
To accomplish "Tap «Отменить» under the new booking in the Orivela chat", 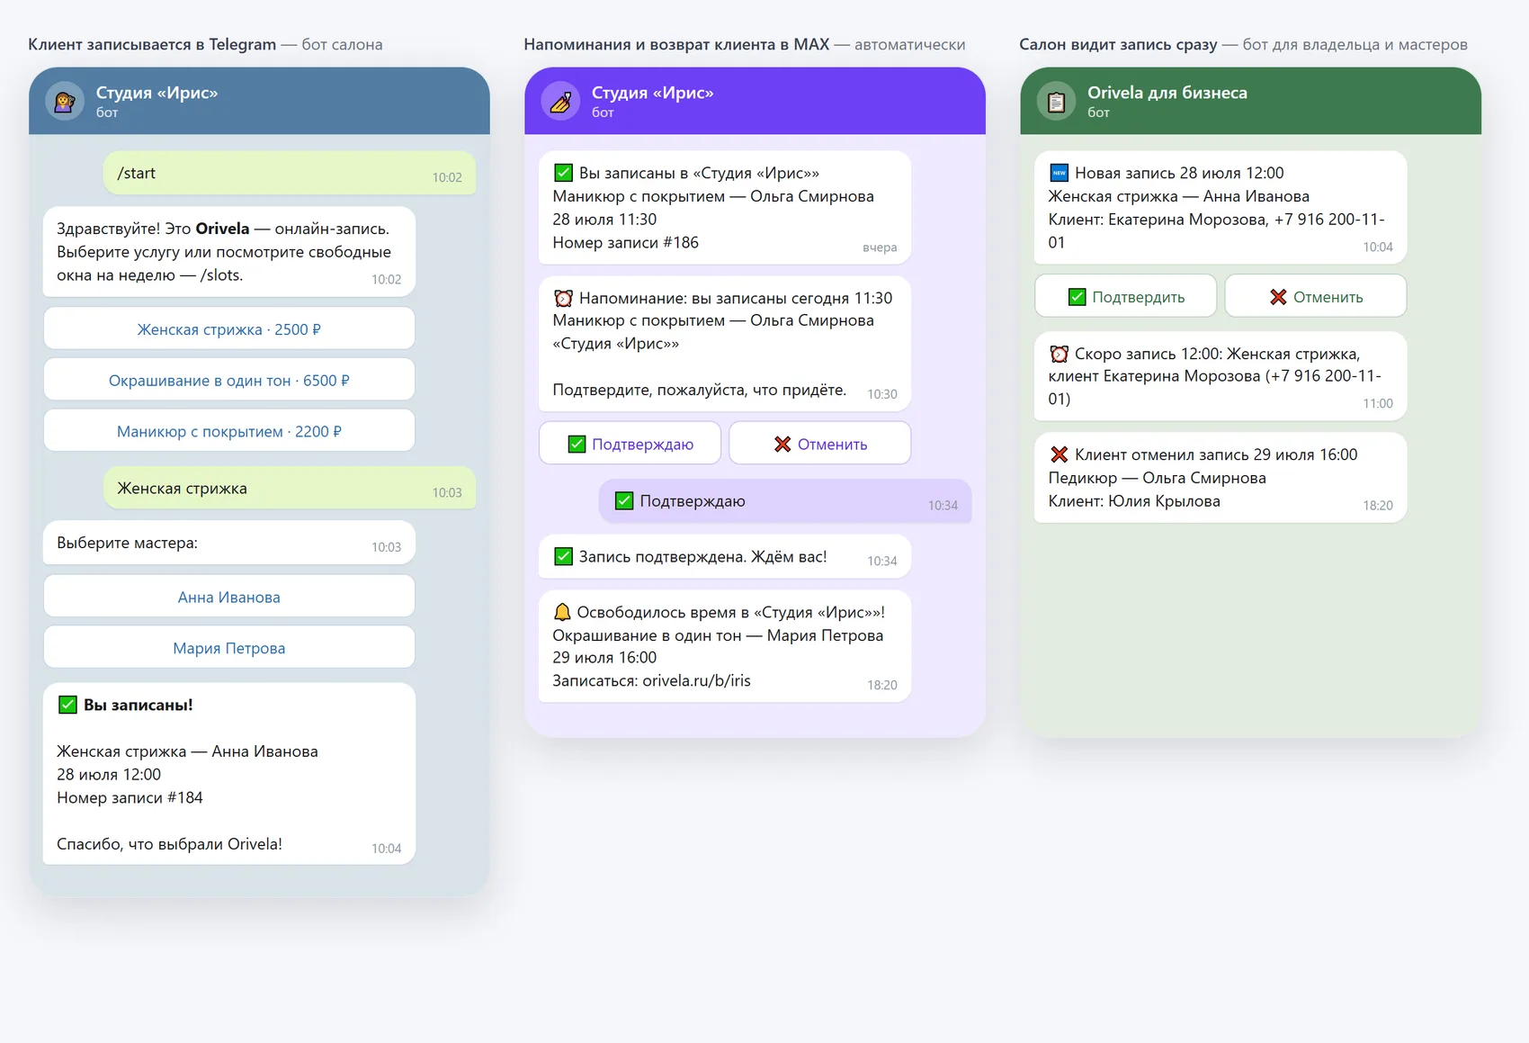I will click(x=1316, y=297).
